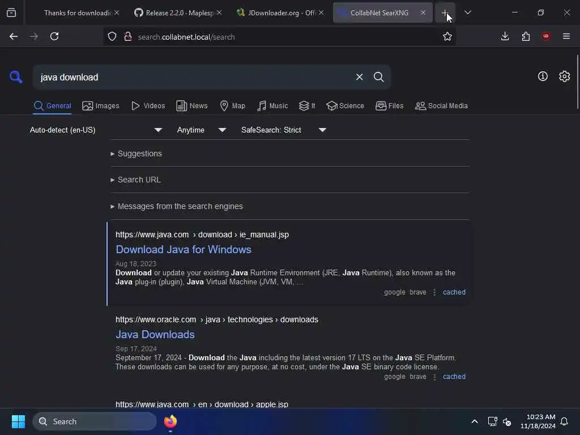Click the Windows taskbar Search box
The image size is (580, 435).
point(95,421)
